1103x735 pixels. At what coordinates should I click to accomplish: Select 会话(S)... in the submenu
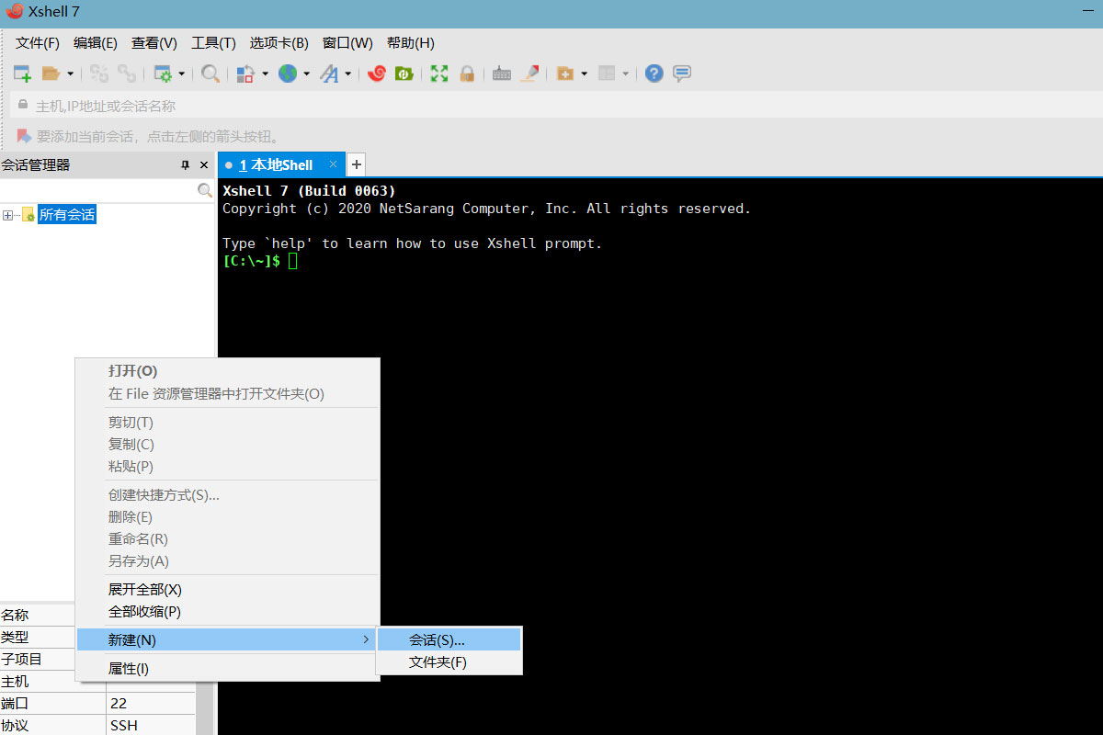(449, 639)
